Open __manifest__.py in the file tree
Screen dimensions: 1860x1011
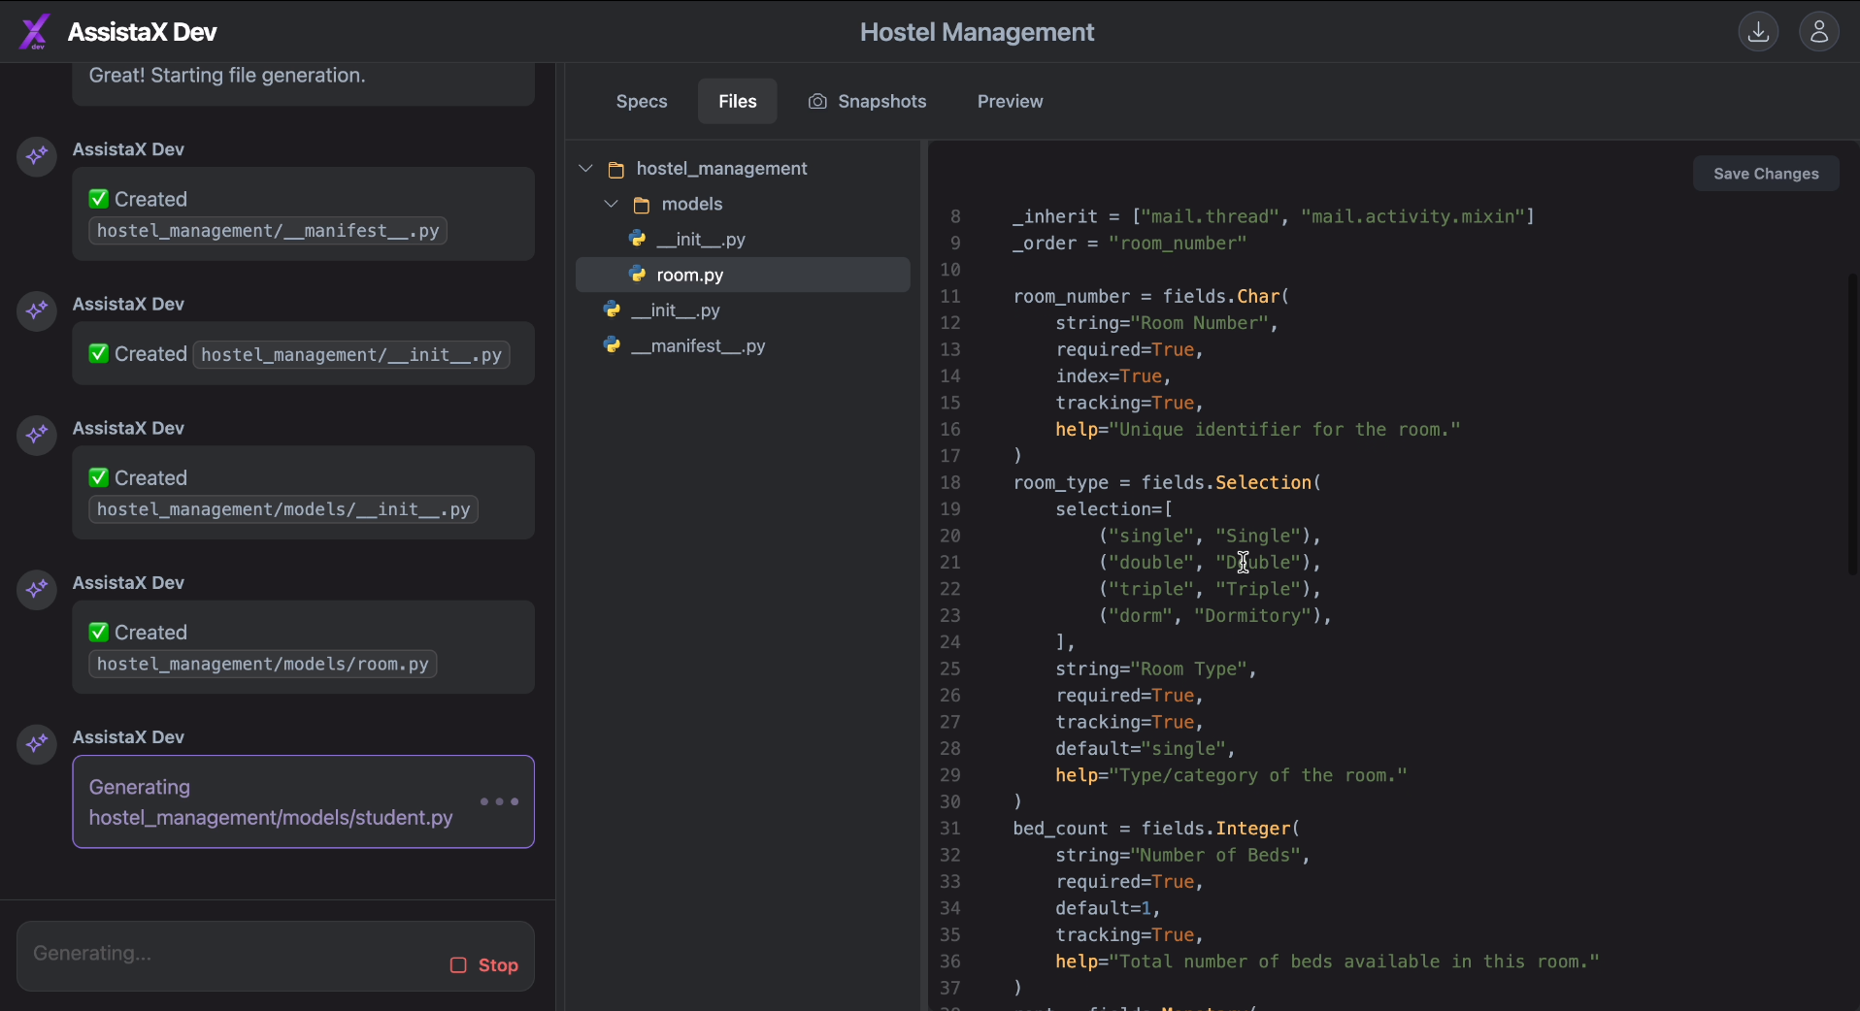click(743, 345)
